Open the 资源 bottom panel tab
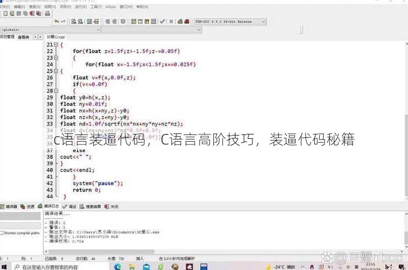 (x=28, y=207)
